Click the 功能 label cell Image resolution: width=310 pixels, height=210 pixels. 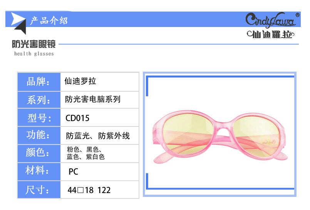click(39, 136)
